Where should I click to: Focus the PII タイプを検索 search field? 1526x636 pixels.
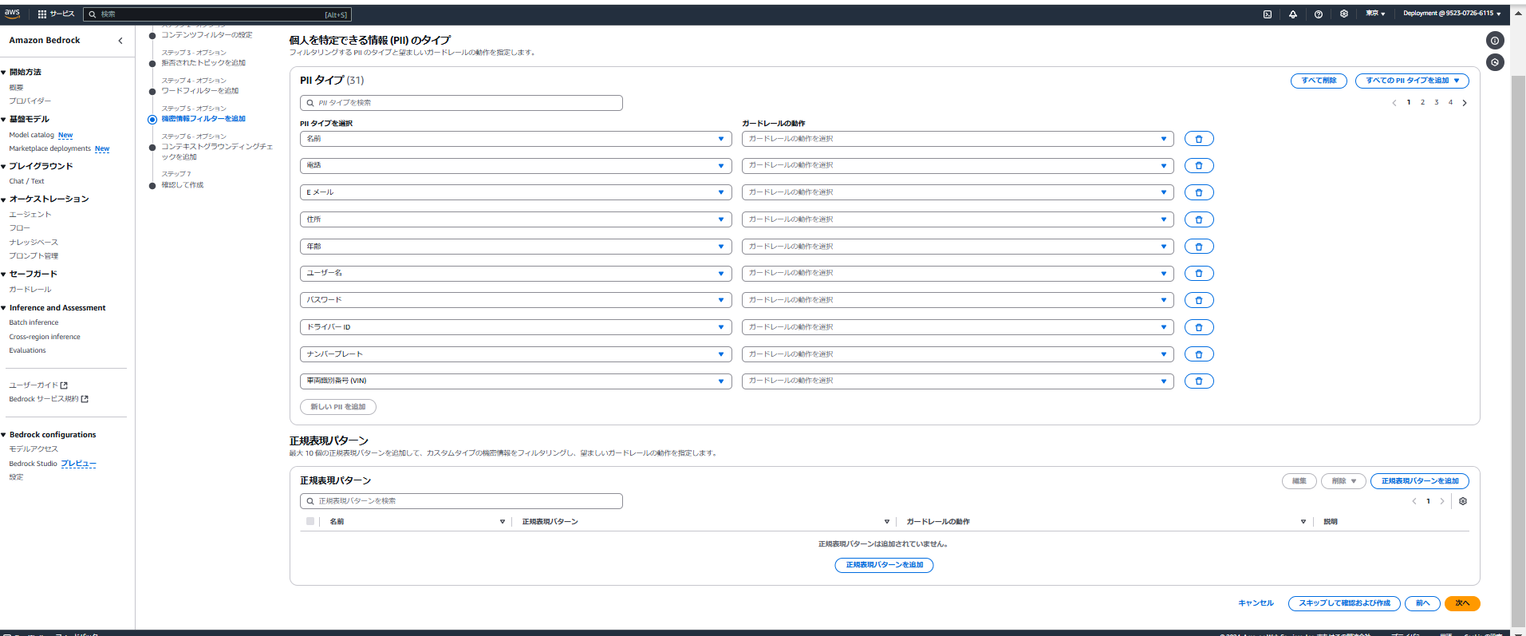point(461,103)
